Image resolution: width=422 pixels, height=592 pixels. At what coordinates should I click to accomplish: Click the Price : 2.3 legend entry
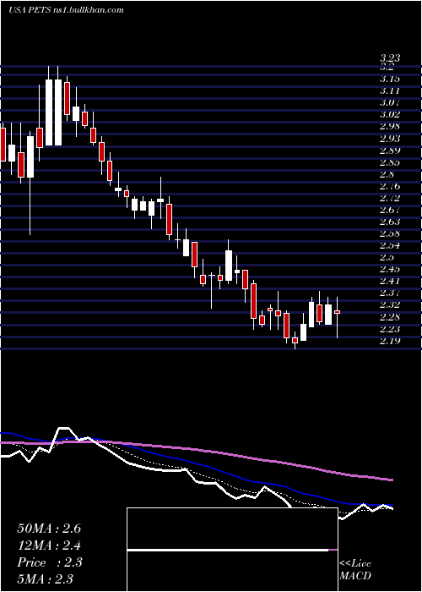click(x=49, y=562)
